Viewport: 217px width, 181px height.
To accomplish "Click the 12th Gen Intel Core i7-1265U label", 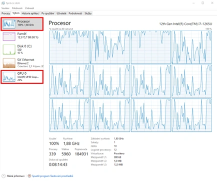I will click(x=185, y=24).
